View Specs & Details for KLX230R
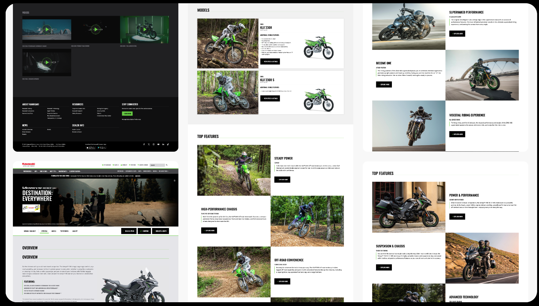Viewport: 539px width, 306px height. tap(270, 62)
